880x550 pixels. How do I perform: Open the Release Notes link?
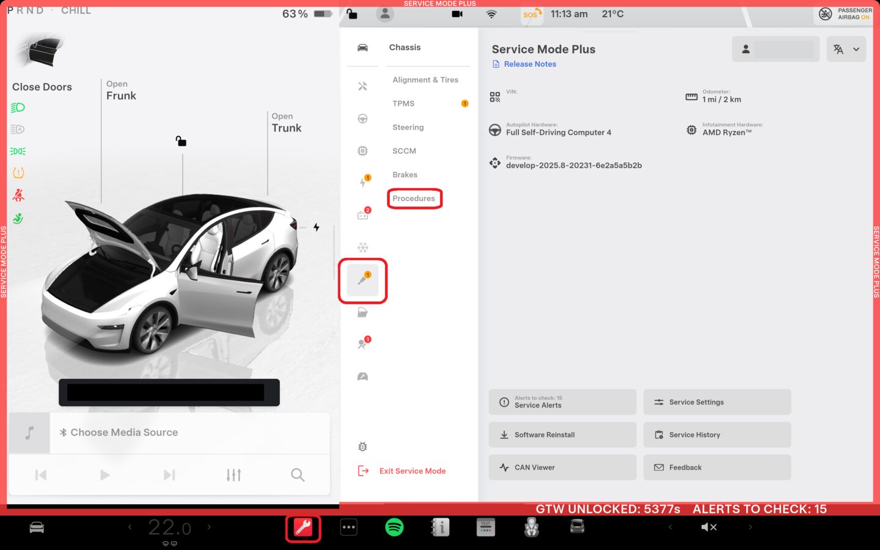(529, 64)
